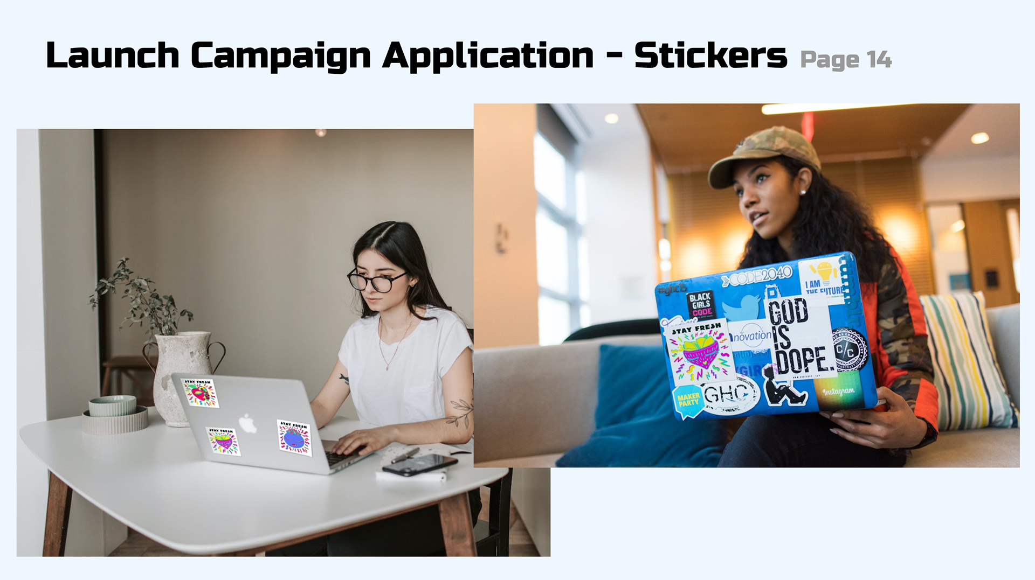Select the C/C circular badge sticker
The height and width of the screenshot is (580, 1035).
point(848,350)
